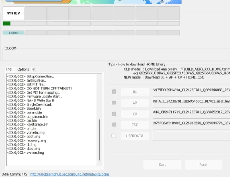Click the 'SingleDownload.' log line
The height and width of the screenshot is (177, 230).
tap(29, 104)
